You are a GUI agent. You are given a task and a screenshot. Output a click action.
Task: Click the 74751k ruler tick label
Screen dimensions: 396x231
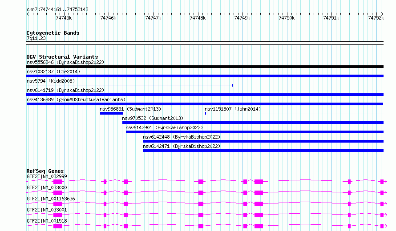click(x=331, y=18)
